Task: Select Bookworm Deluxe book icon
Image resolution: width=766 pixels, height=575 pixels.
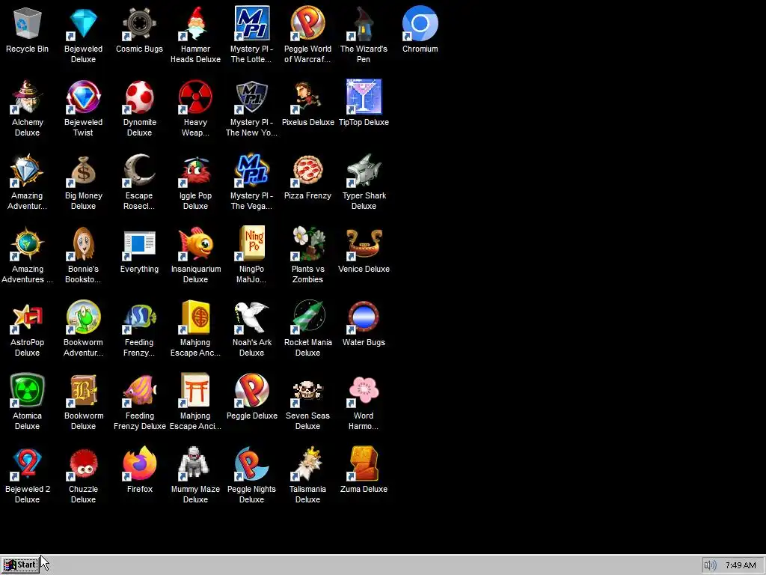Action: [x=84, y=390]
